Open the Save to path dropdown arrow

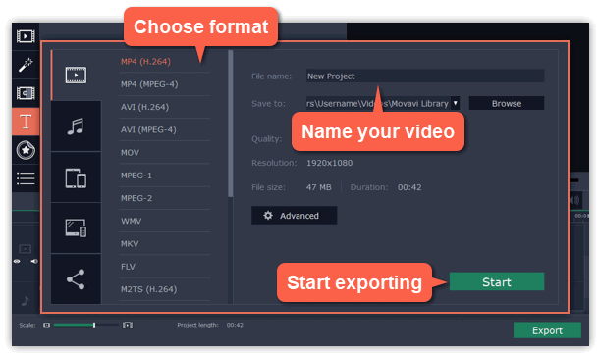point(455,103)
